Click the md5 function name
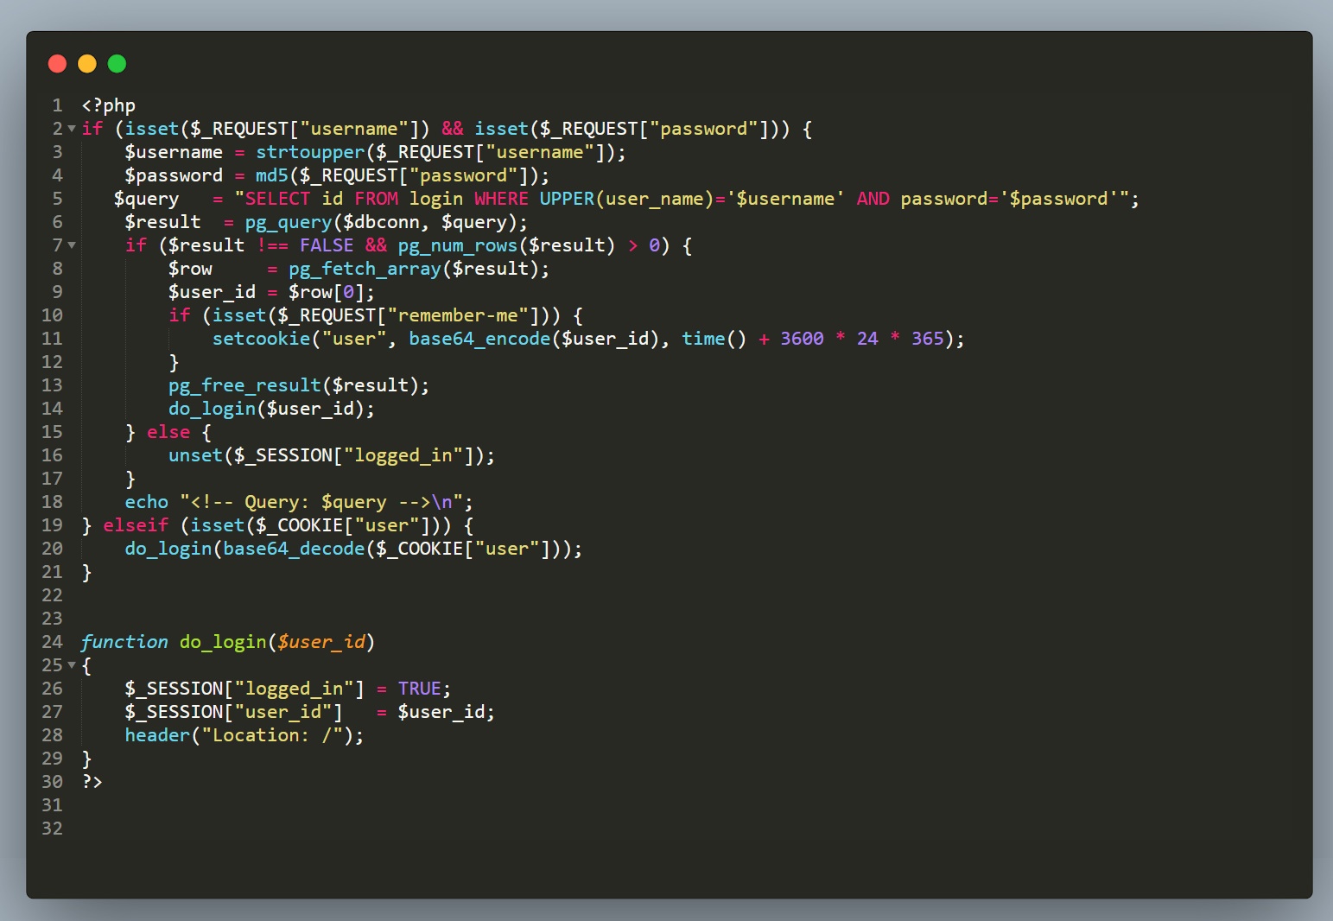This screenshot has height=921, width=1333. click(272, 175)
